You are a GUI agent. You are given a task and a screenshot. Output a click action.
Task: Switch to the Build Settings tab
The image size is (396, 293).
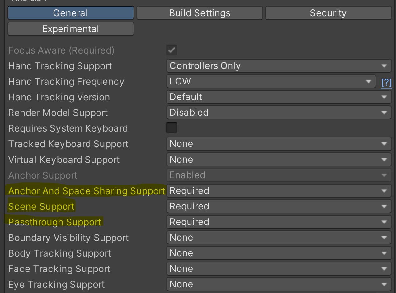(x=200, y=13)
